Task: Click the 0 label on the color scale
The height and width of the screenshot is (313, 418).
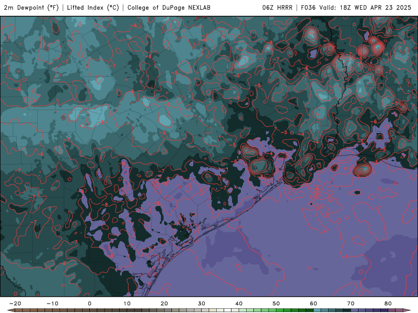Action: [x=89, y=304]
